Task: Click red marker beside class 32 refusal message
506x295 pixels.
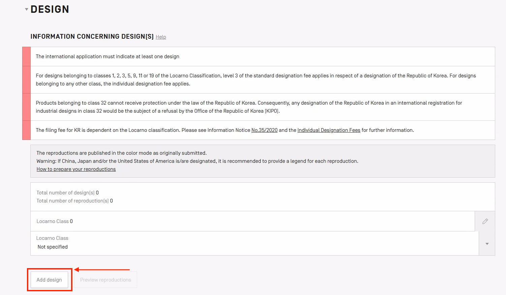Action: [26, 107]
